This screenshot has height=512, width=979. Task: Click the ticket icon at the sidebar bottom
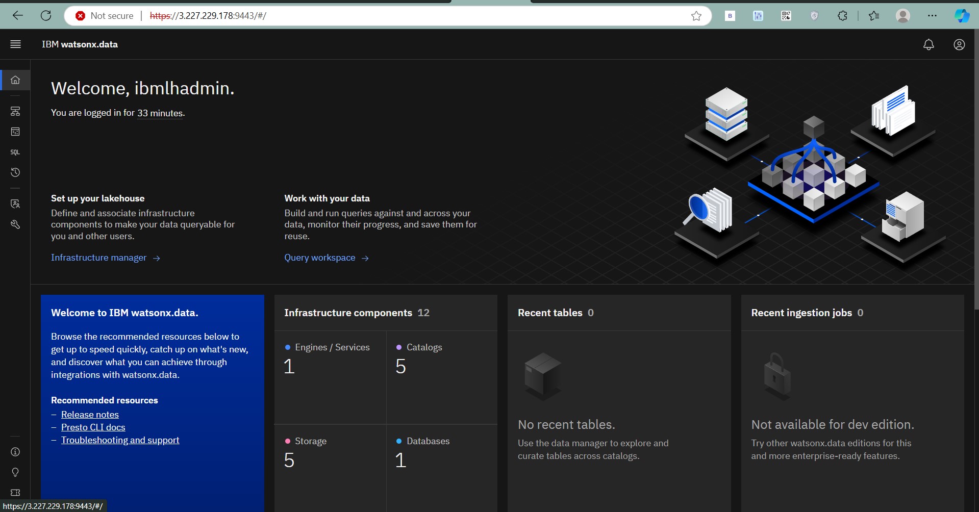coord(15,493)
